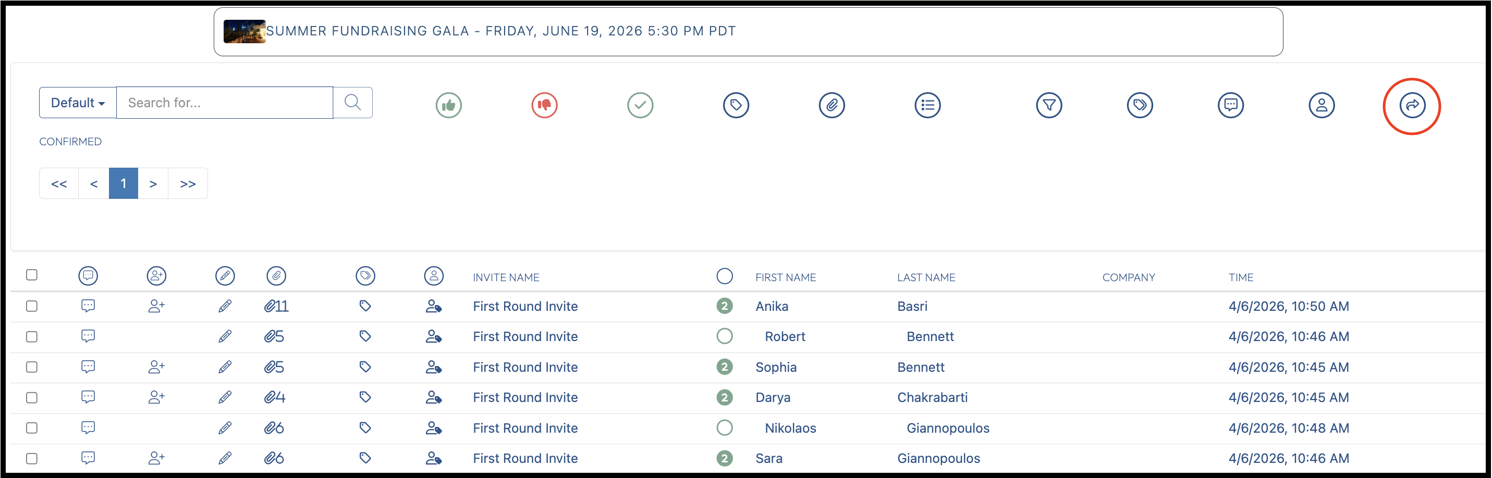Click empty circle next to Nikolaos
This screenshot has width=1492, height=478.
(x=724, y=427)
